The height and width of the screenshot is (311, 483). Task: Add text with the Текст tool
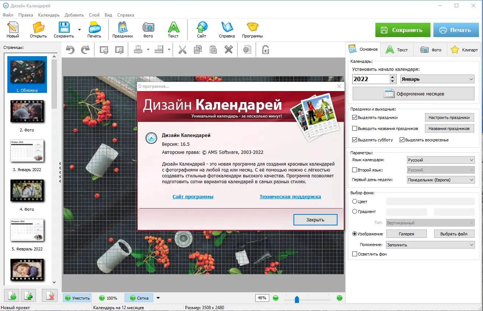173,30
